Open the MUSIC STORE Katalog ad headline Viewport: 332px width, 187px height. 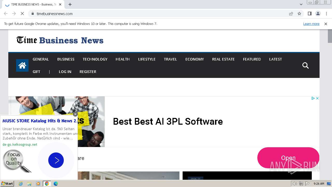(40, 121)
